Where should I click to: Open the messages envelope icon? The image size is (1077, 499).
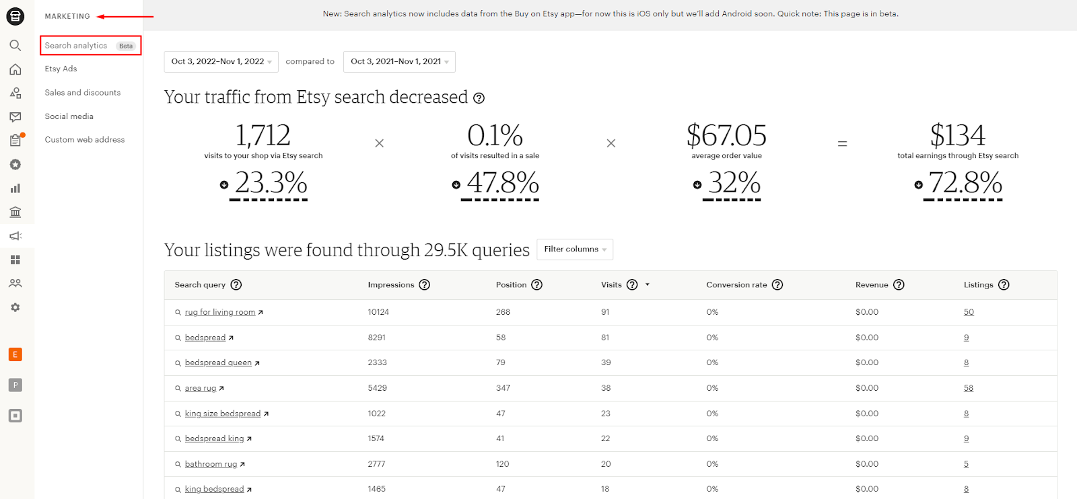[15, 117]
